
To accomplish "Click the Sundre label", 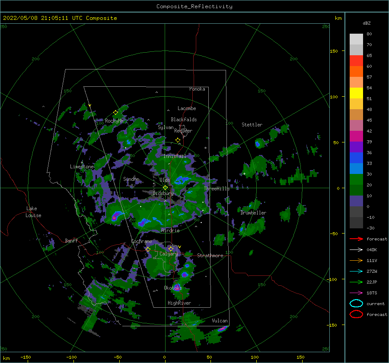I will pyautogui.click(x=131, y=179).
